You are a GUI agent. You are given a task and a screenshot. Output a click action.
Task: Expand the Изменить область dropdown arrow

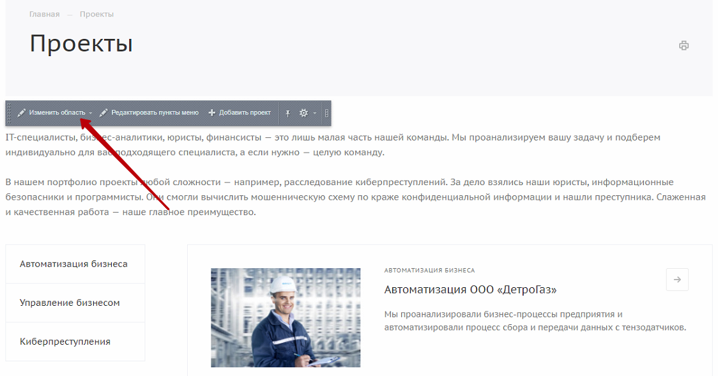(x=91, y=113)
